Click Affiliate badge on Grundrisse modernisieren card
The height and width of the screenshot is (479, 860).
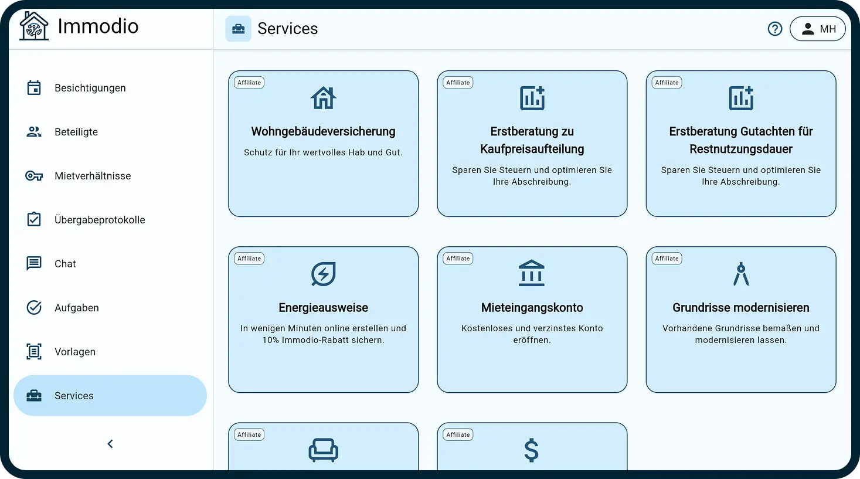click(667, 259)
